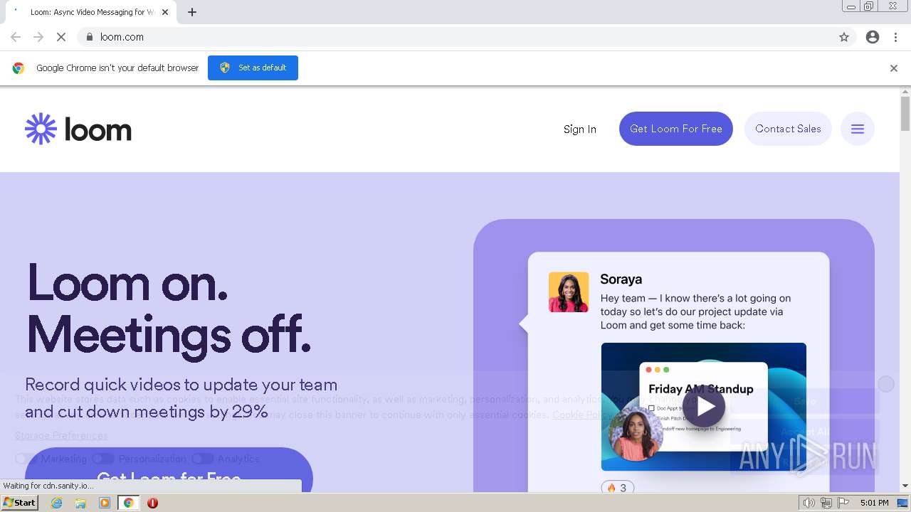
Task: Click the Action Center flag icon
Action: click(x=843, y=503)
